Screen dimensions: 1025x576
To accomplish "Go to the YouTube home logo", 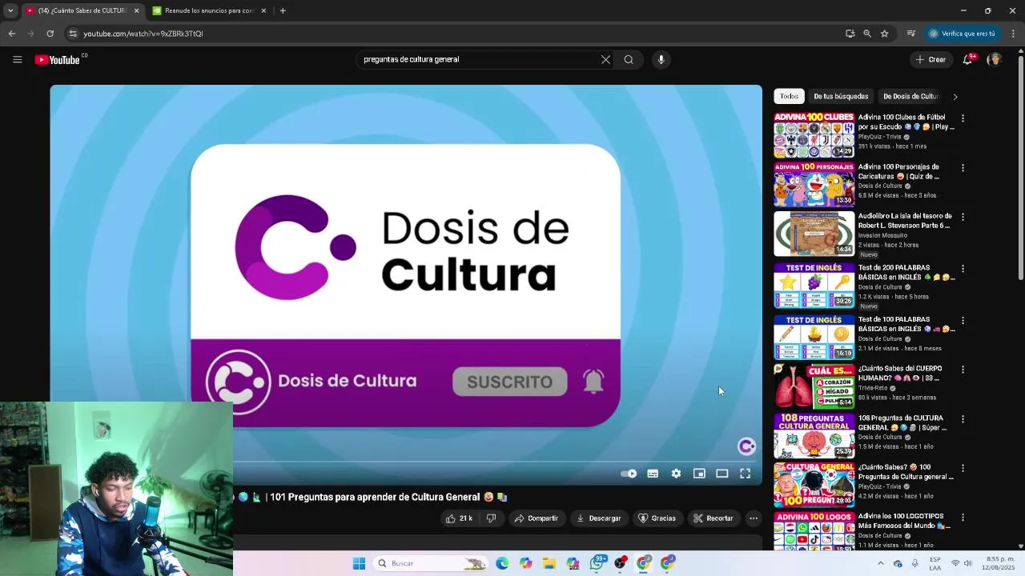I will coord(58,60).
